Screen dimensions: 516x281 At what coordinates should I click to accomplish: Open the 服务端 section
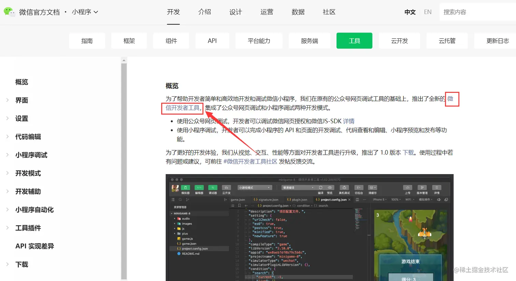[310, 41]
